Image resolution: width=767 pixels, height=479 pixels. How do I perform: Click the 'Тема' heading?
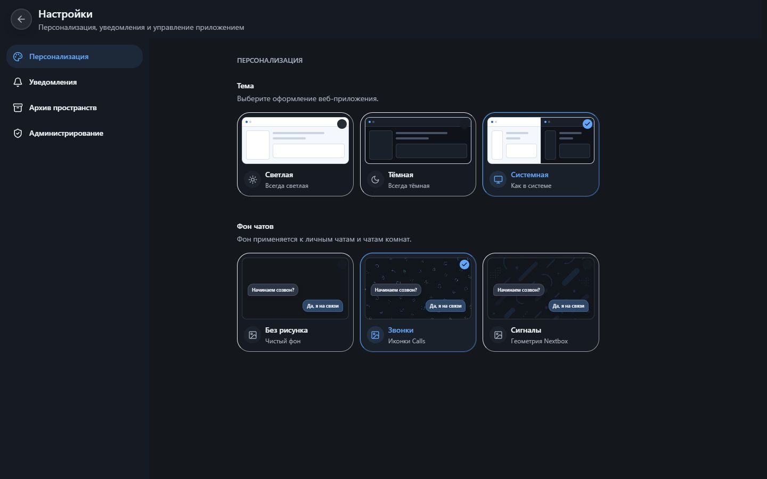(245, 86)
